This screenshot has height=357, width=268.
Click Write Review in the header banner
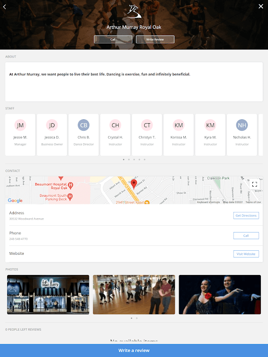(x=155, y=39)
